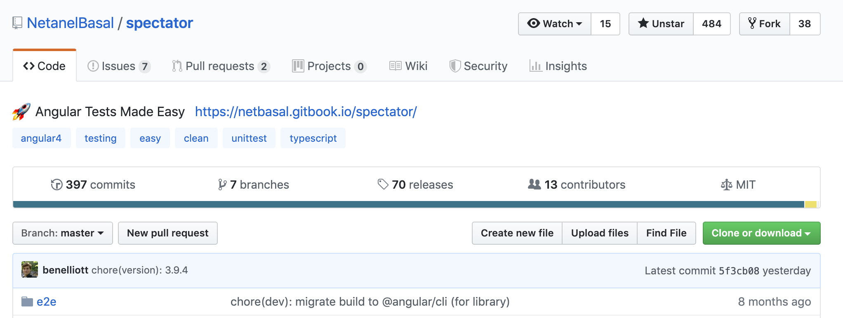Click the contributors people icon

[535, 184]
